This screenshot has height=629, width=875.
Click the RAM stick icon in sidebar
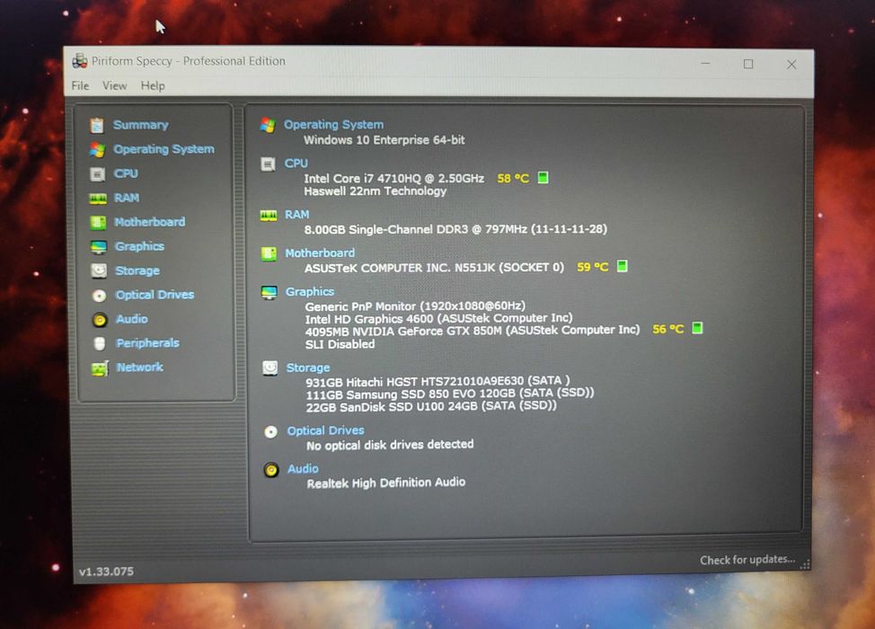98,198
